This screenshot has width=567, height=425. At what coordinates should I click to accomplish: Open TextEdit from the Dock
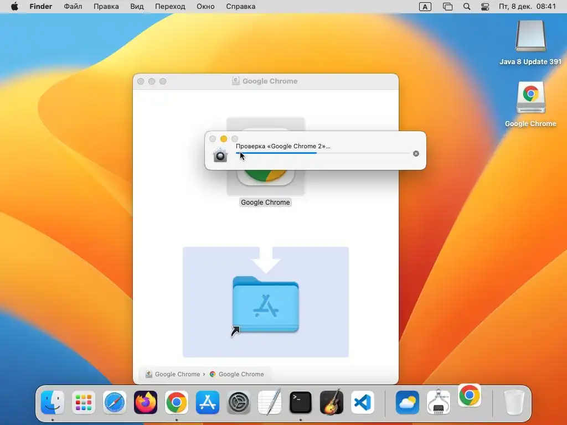[x=270, y=402]
